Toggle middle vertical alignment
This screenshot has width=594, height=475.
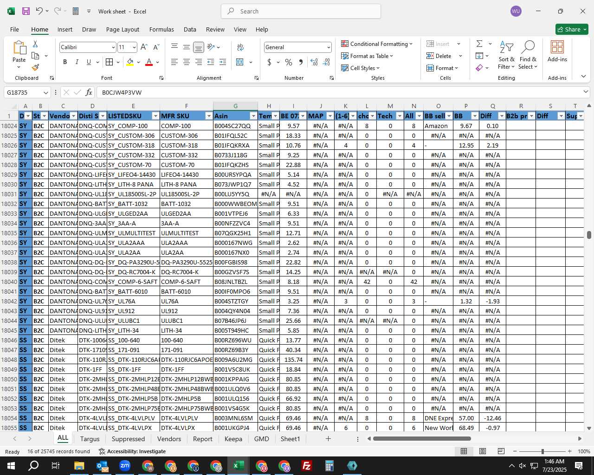pyautogui.click(x=187, y=47)
